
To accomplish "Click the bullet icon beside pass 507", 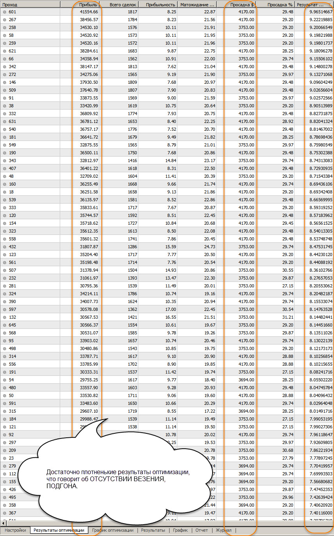I will [4, 270].
